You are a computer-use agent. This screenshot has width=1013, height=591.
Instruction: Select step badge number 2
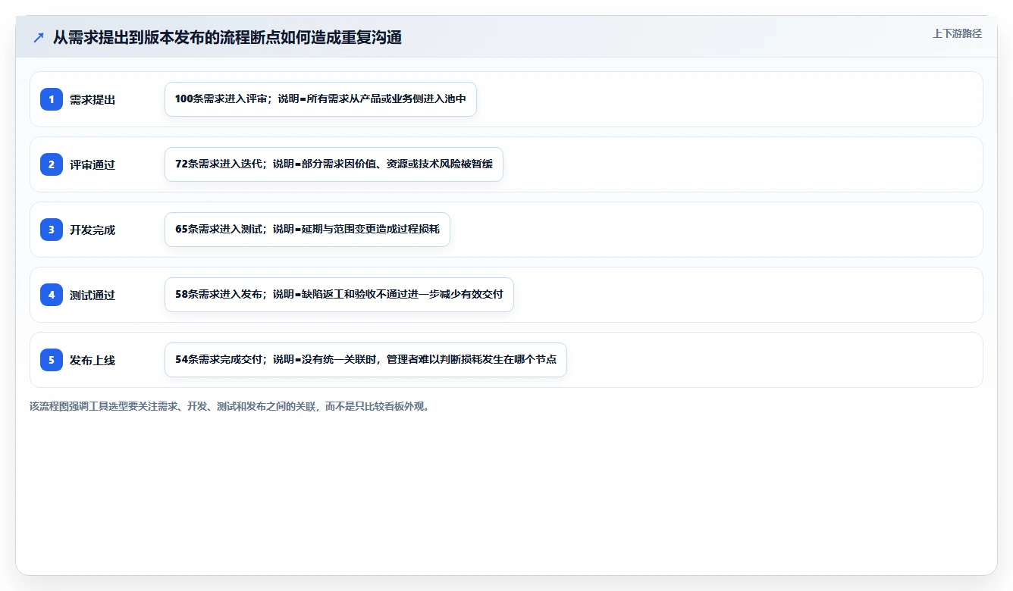click(52, 164)
